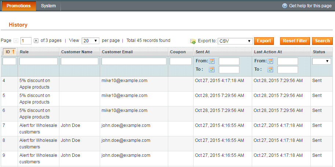Image resolution: width=335 pixels, height=167 pixels.
Task: Go to next page arrow icon
Action: (x=36, y=40)
